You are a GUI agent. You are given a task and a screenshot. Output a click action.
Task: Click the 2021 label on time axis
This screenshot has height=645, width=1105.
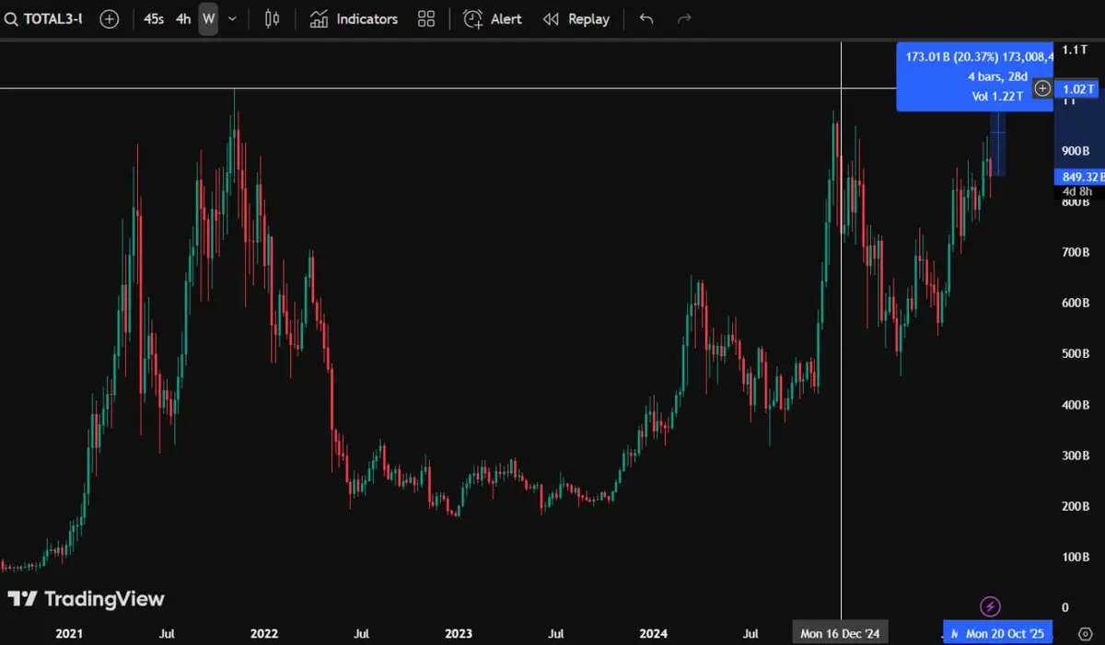click(x=69, y=633)
